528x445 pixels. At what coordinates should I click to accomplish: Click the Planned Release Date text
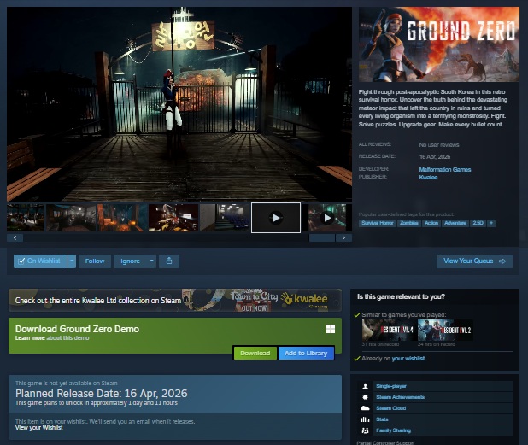tap(102, 394)
